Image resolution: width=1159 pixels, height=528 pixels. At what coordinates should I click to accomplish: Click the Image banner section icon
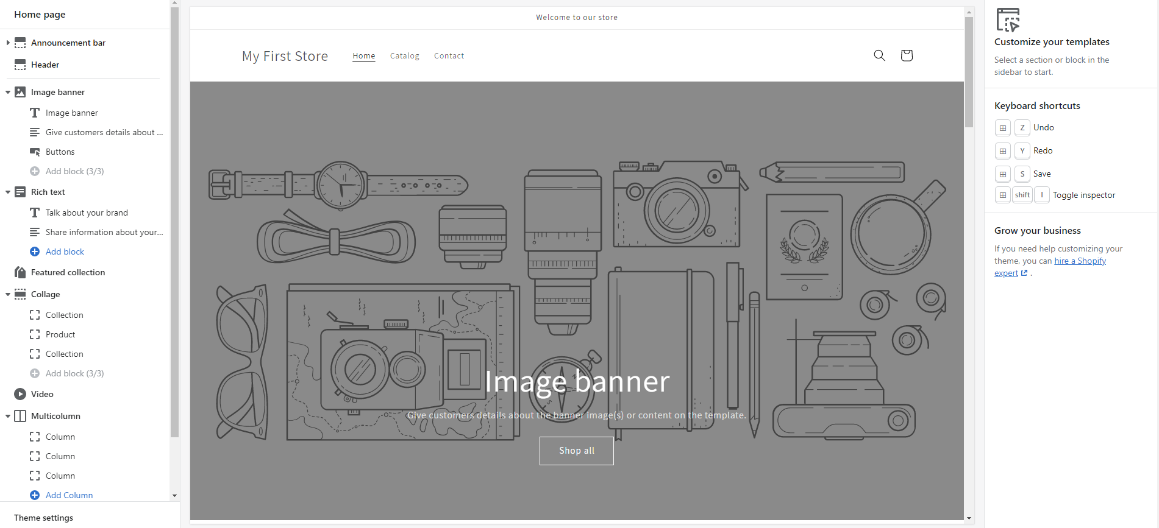pyautogui.click(x=20, y=92)
